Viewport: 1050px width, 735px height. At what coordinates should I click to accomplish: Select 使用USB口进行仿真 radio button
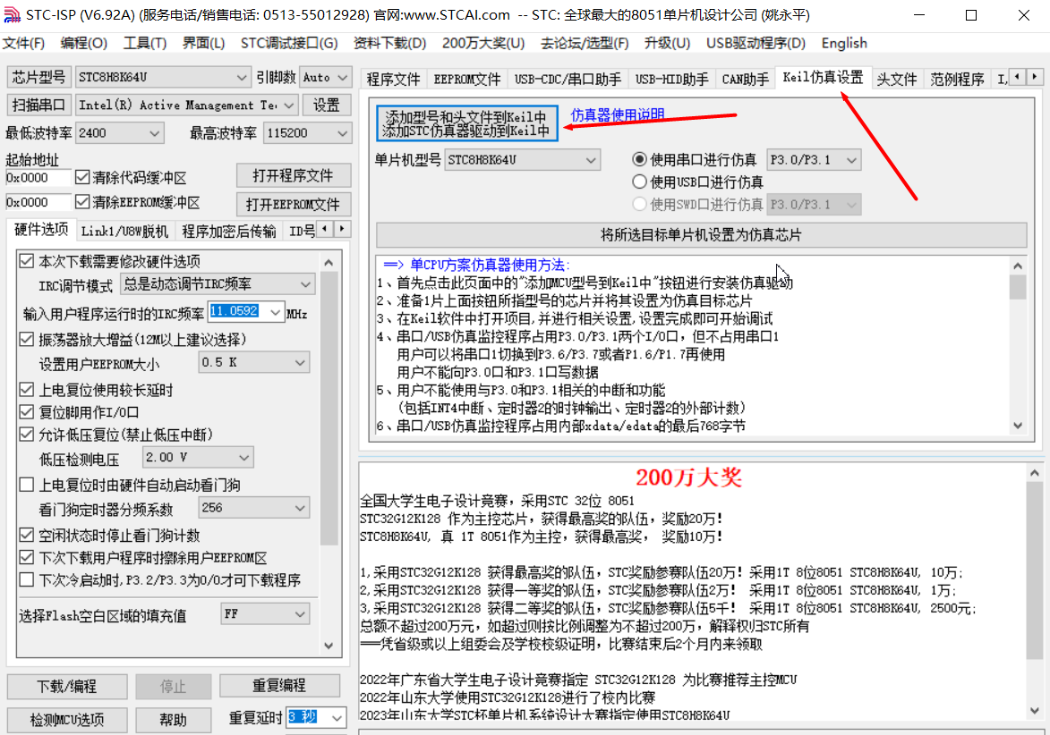639,182
